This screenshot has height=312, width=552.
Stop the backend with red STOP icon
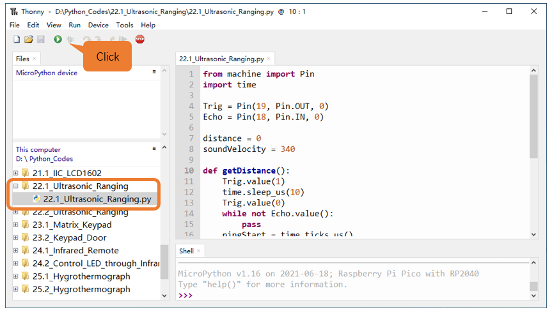[x=140, y=40]
